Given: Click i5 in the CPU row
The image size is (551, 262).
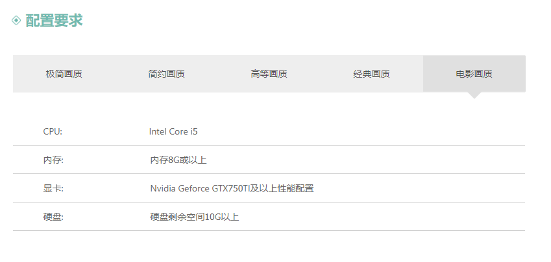Looking at the screenshot, I should click(x=194, y=132).
